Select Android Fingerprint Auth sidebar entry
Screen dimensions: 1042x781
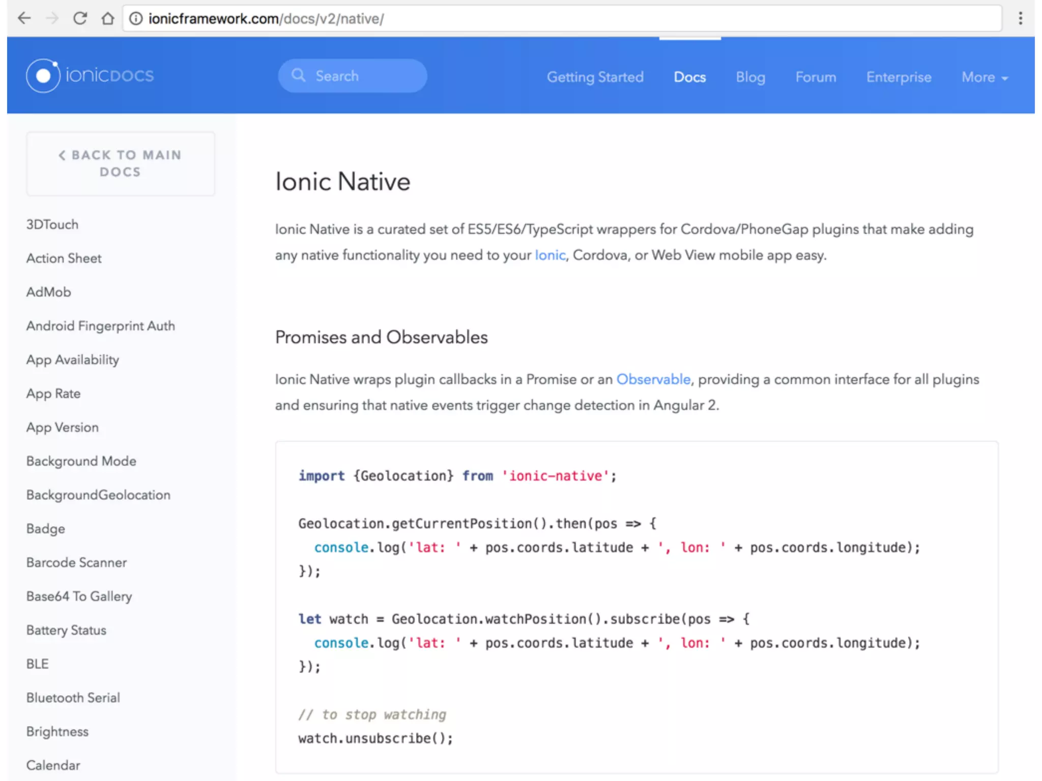tap(100, 326)
